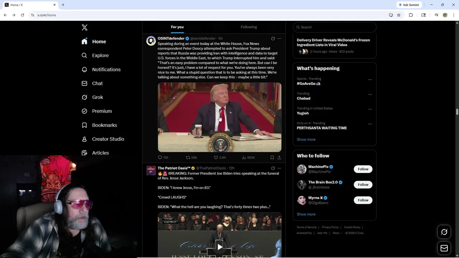Repost the OSINTdefender post (286)
This screenshot has height=258, width=459.
click(191, 157)
